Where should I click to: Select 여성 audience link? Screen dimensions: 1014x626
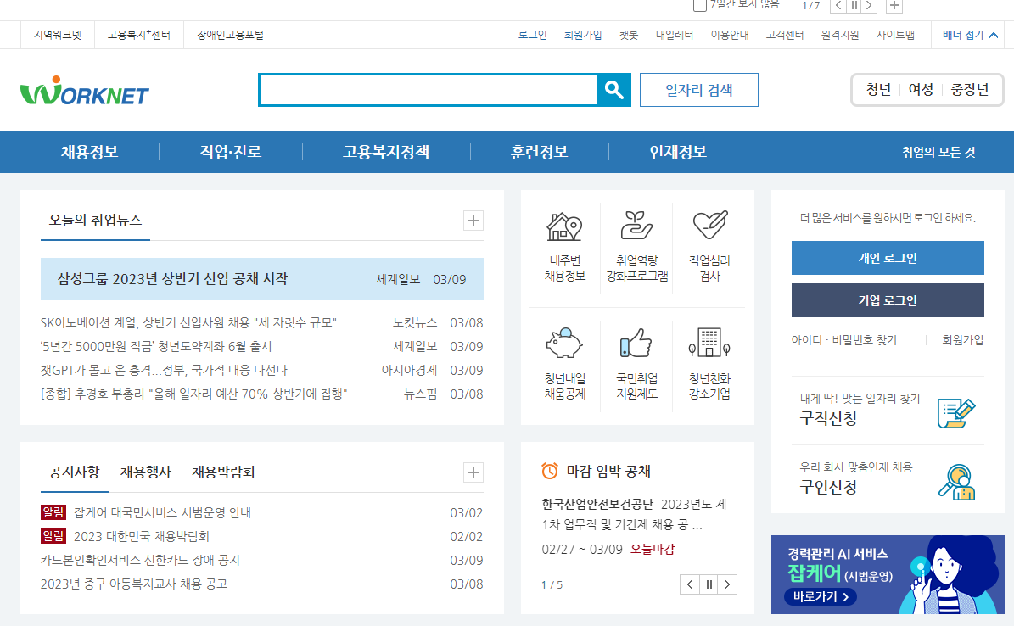[x=920, y=90]
